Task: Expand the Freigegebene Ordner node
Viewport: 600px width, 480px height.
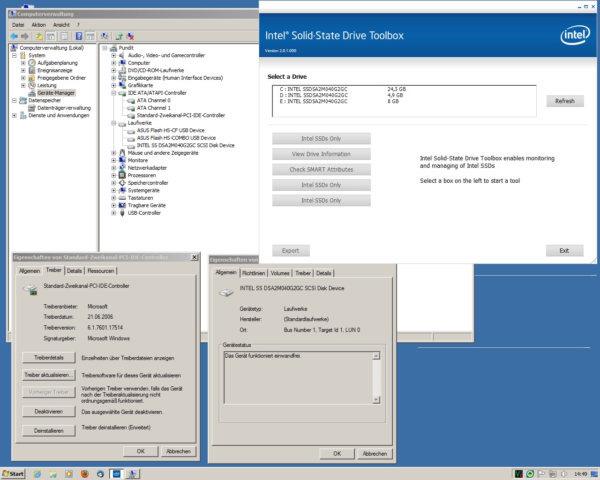Action: (23, 78)
